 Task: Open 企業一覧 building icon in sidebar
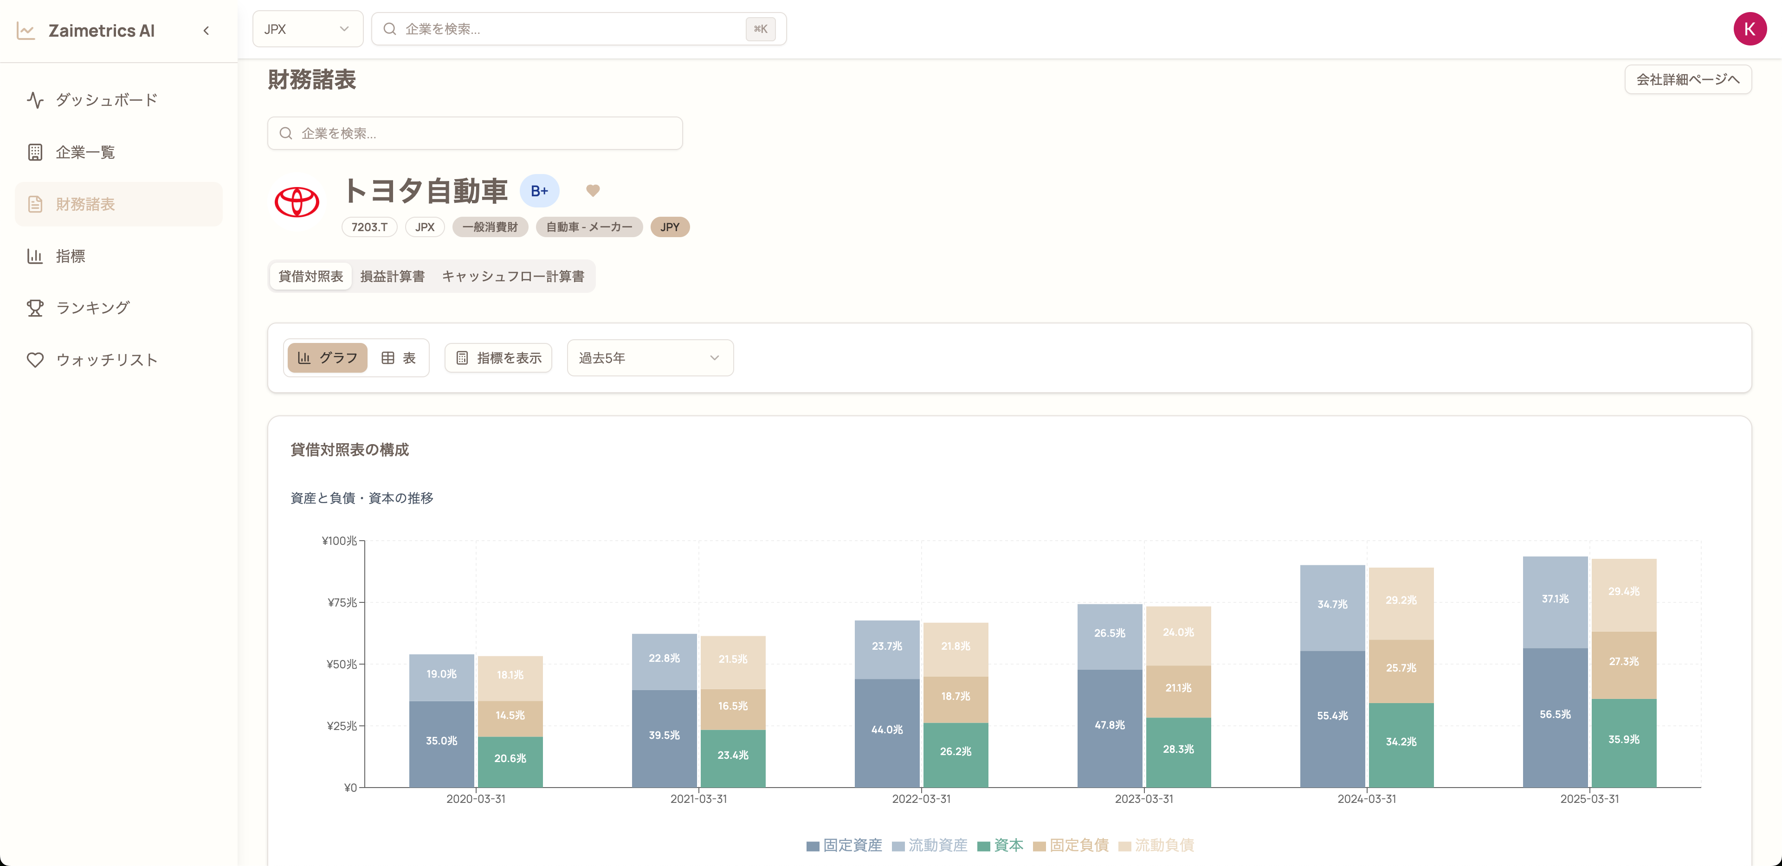click(35, 152)
